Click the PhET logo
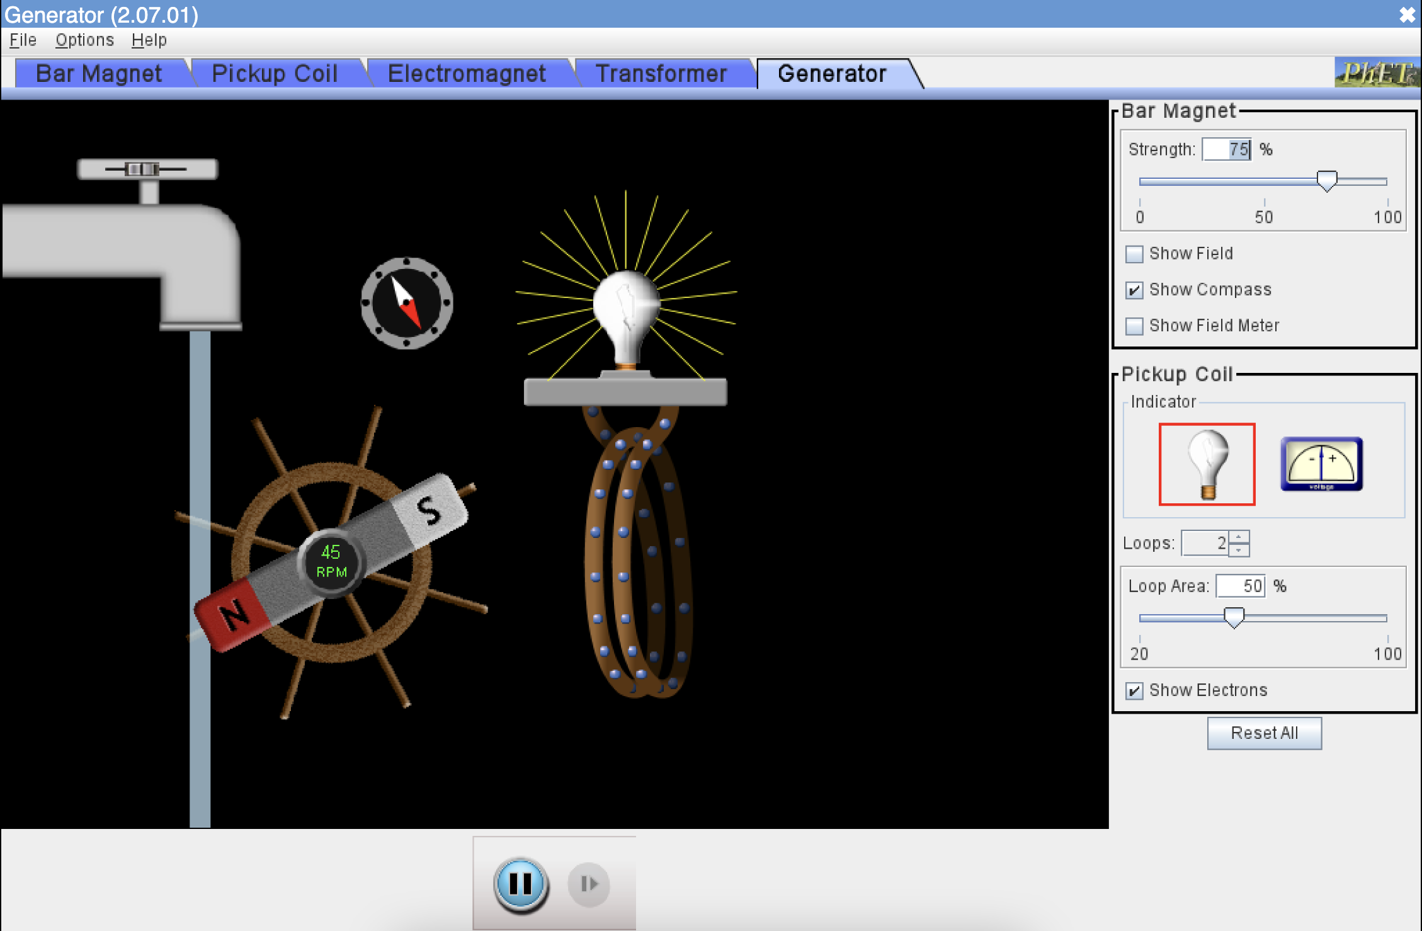The width and height of the screenshot is (1422, 931). coord(1376,73)
